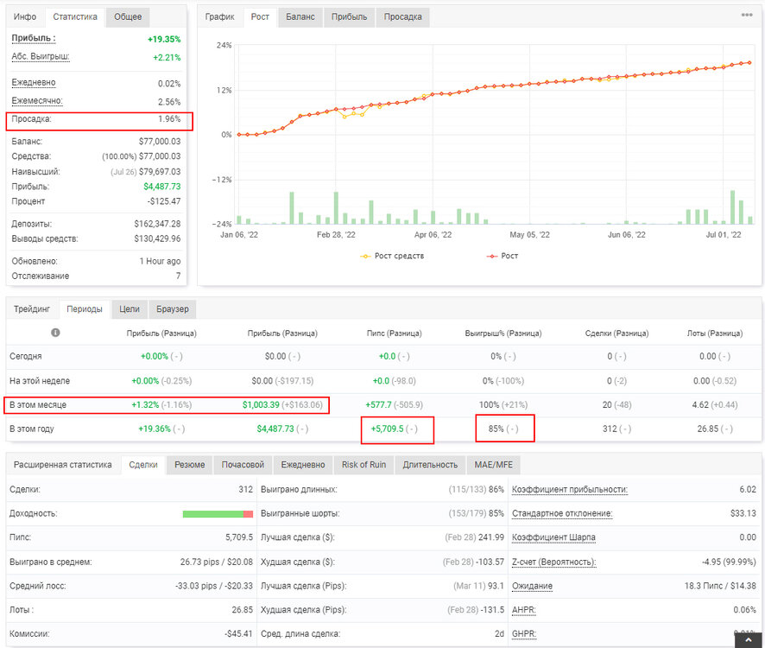Open the Браузер tab
Screen dimensions: 765x648
[172, 309]
